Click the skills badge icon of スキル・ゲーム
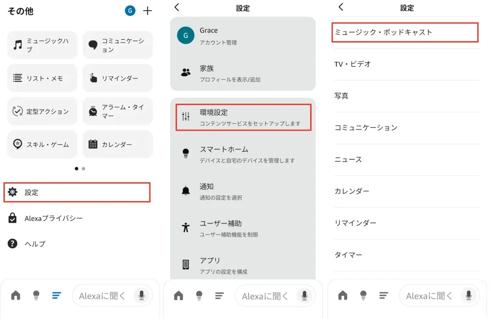This screenshot has width=491, height=324. point(18,144)
